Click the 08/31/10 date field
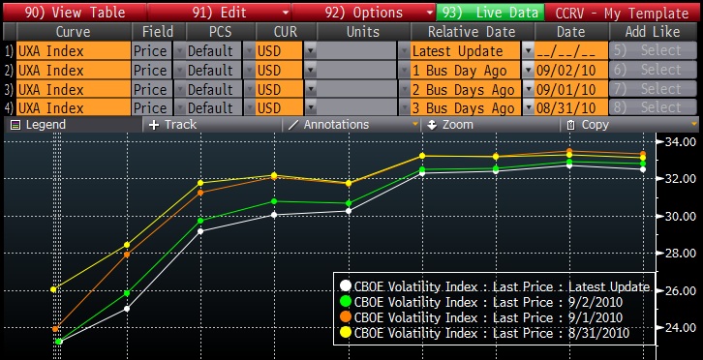Viewport: 703px width, 360px height. coord(570,107)
